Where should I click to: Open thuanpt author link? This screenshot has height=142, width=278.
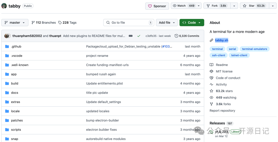[x=55, y=36]
